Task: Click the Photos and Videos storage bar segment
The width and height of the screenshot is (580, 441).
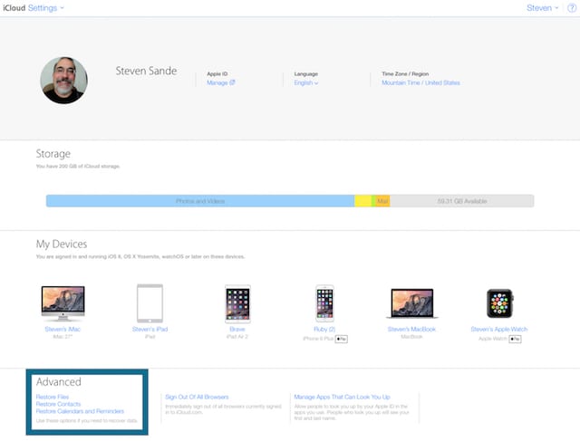Action: [x=200, y=200]
